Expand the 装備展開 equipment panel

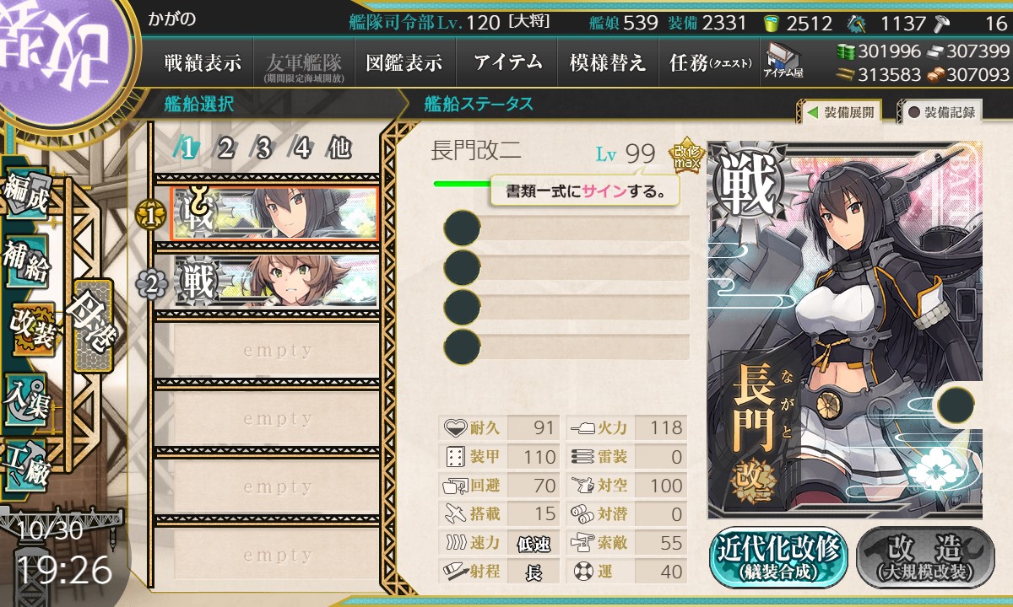coord(841,111)
